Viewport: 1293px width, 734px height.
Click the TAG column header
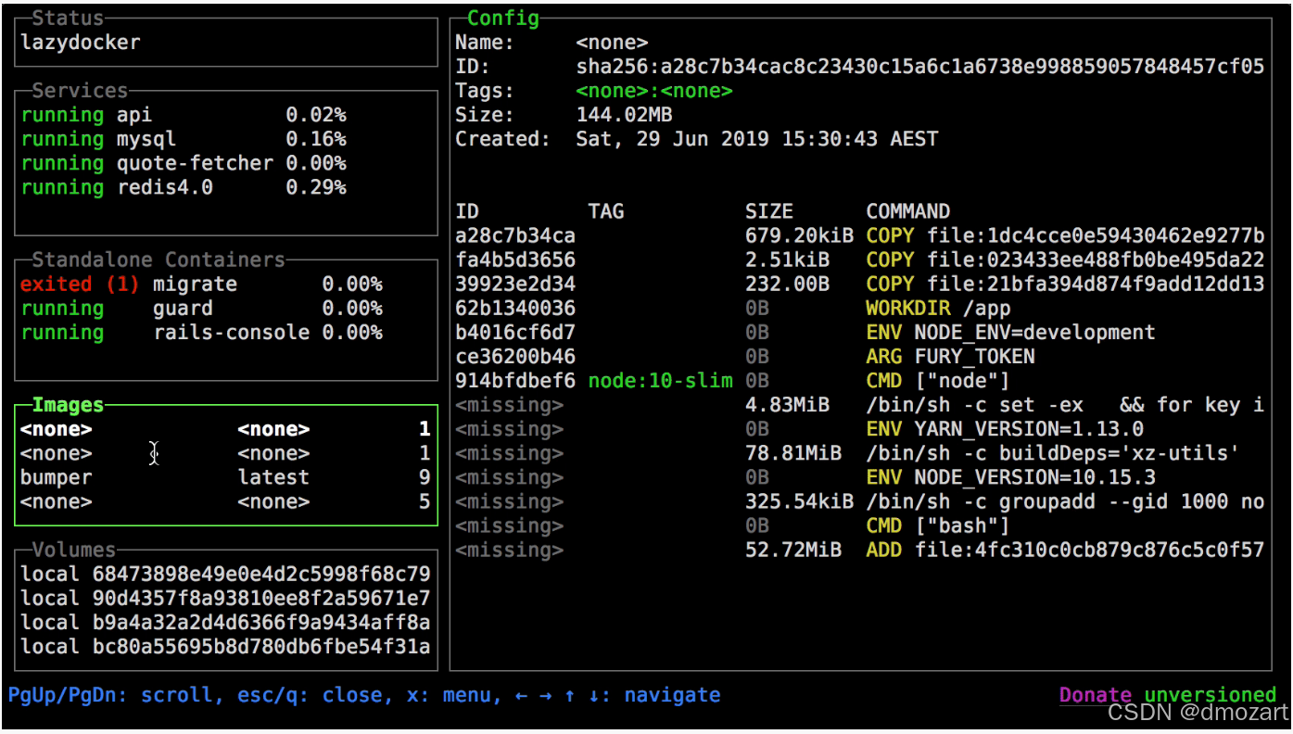pos(606,211)
